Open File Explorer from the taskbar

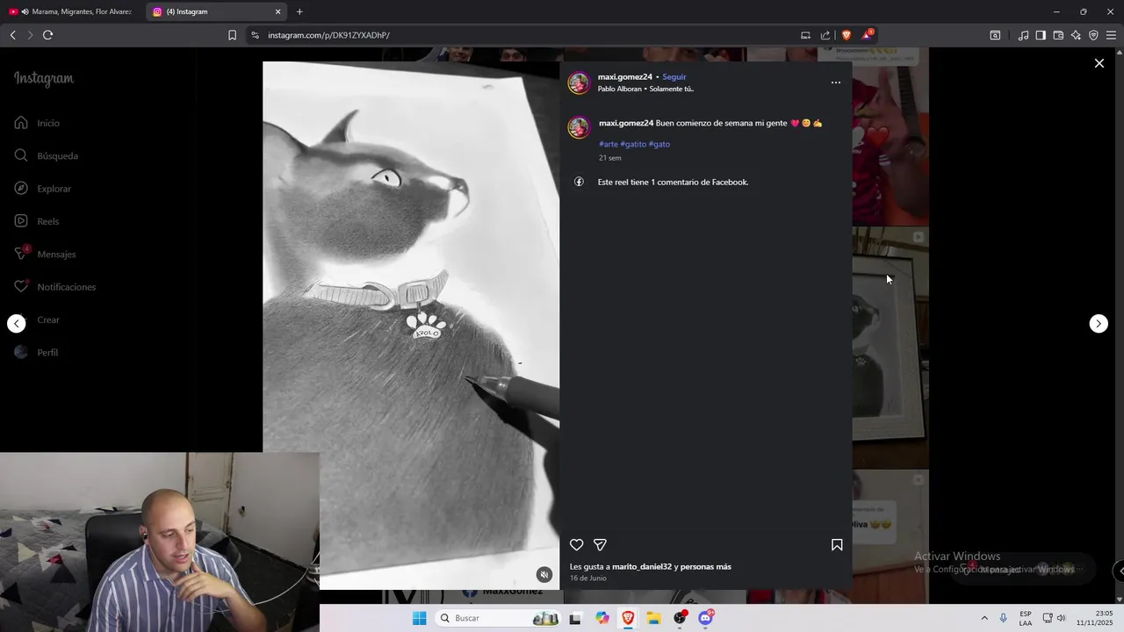(653, 618)
